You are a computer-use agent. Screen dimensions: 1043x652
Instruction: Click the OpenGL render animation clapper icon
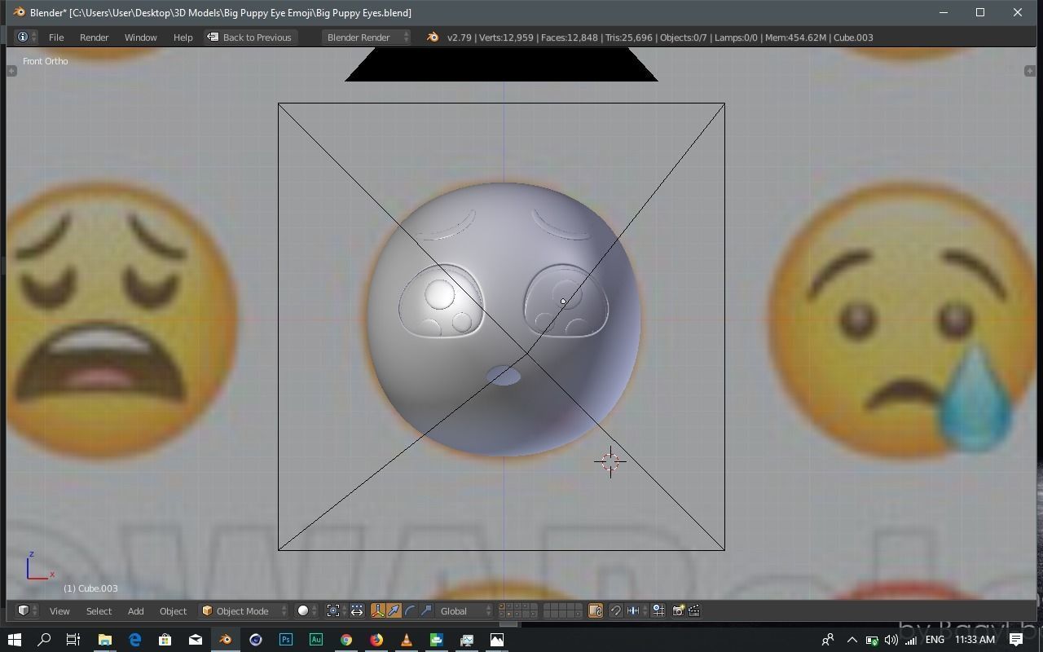[694, 610]
